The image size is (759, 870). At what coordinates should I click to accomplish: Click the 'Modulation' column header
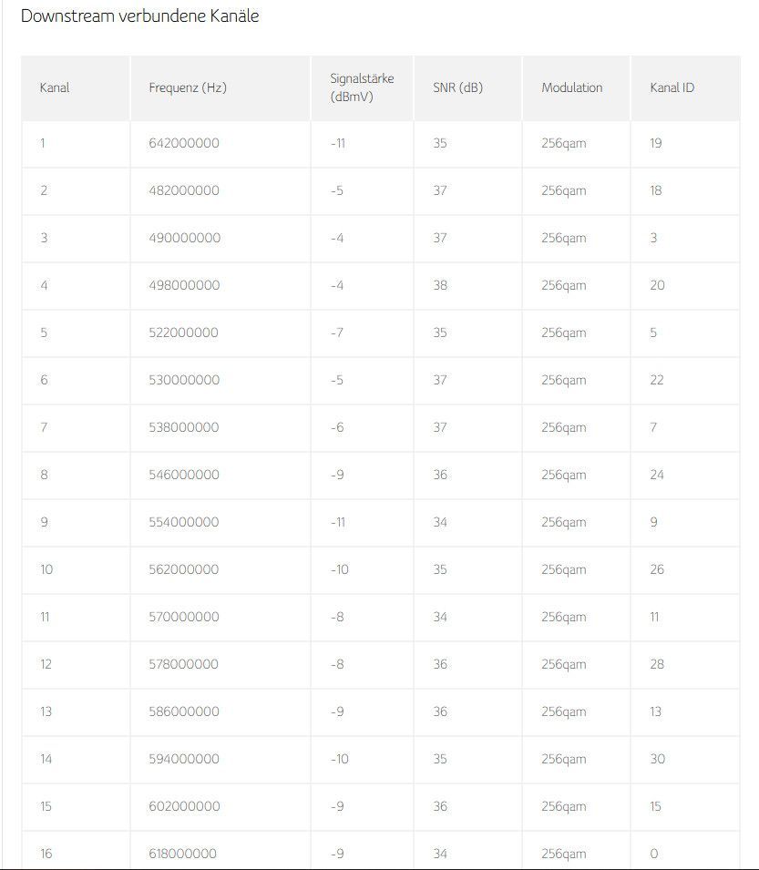[571, 87]
